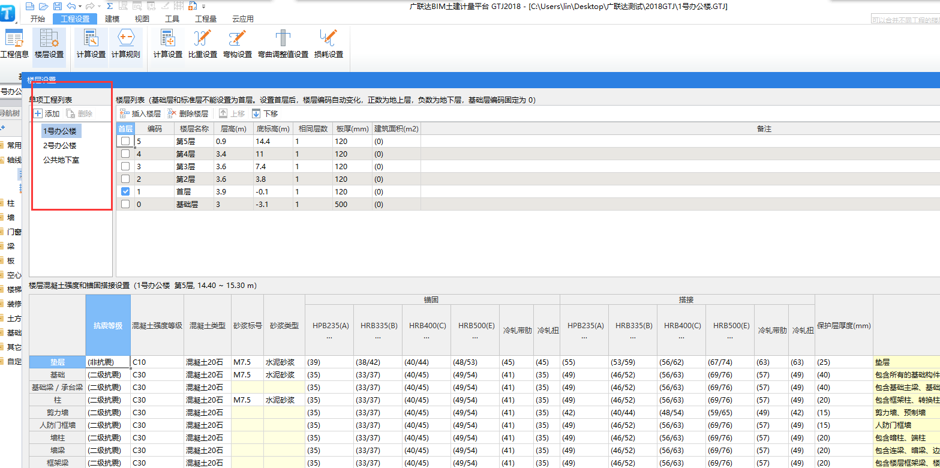Move floor down with 下移
The width and height of the screenshot is (940, 468).
click(265, 113)
